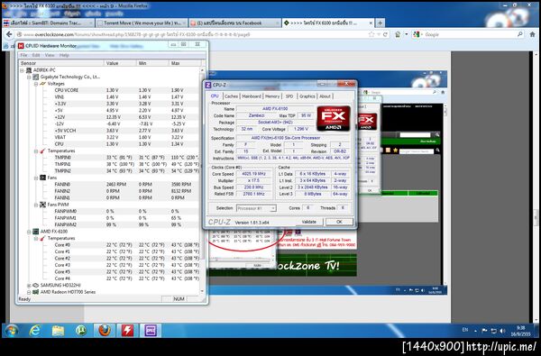Go back with the Firefox back arrow

pos(9,34)
